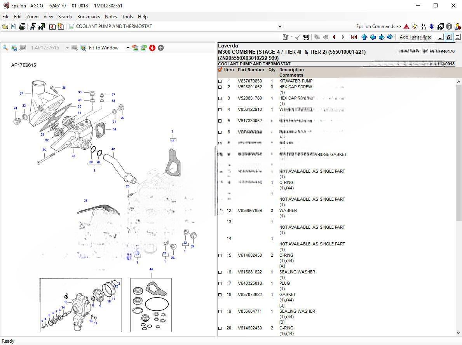Click the Add Labor Rate button

coord(415,37)
